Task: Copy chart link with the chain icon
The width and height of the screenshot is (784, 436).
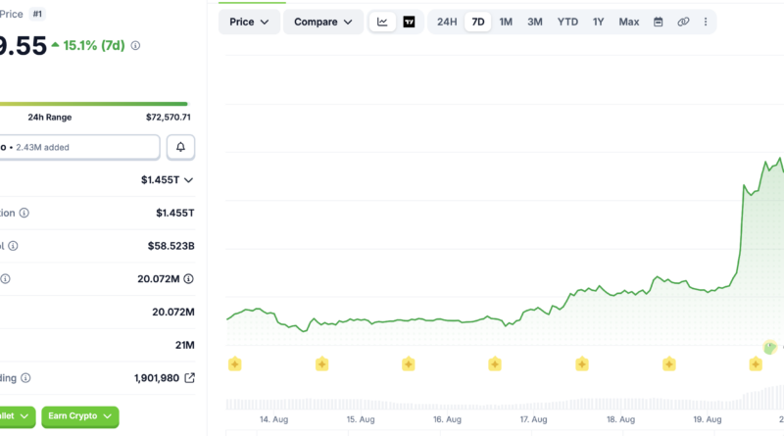Action: (683, 22)
